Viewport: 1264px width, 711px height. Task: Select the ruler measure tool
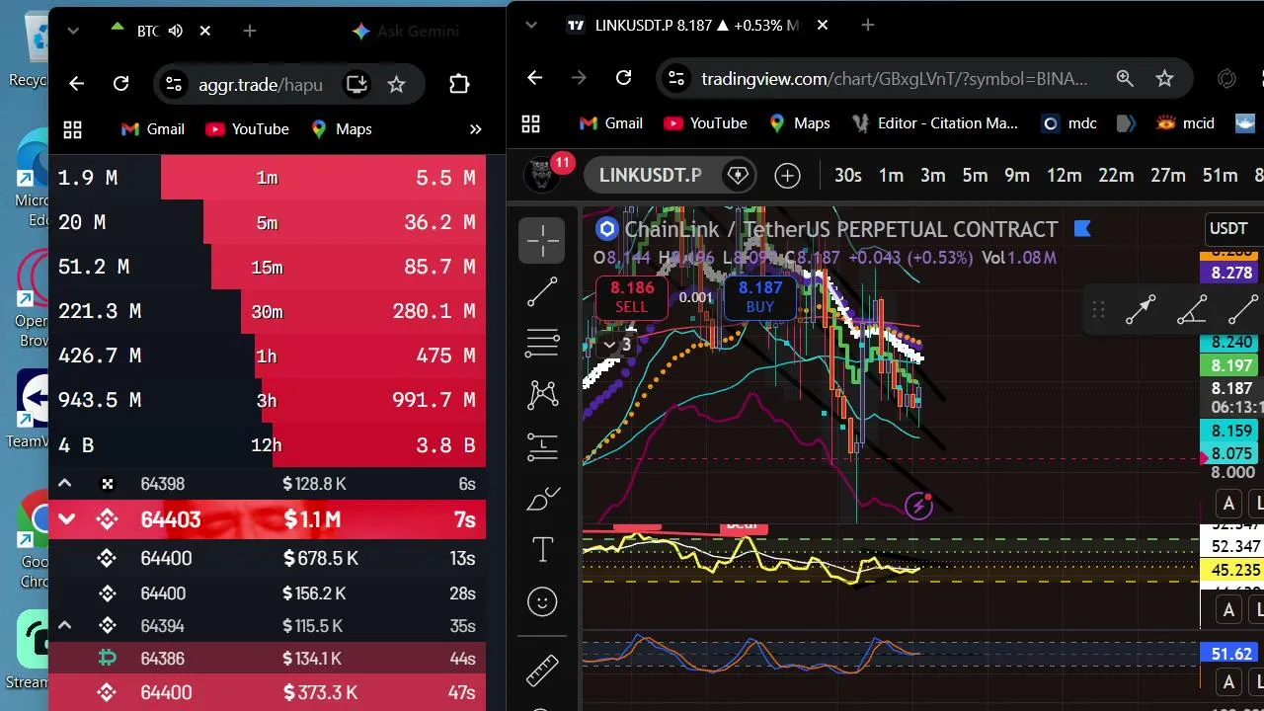(x=542, y=671)
